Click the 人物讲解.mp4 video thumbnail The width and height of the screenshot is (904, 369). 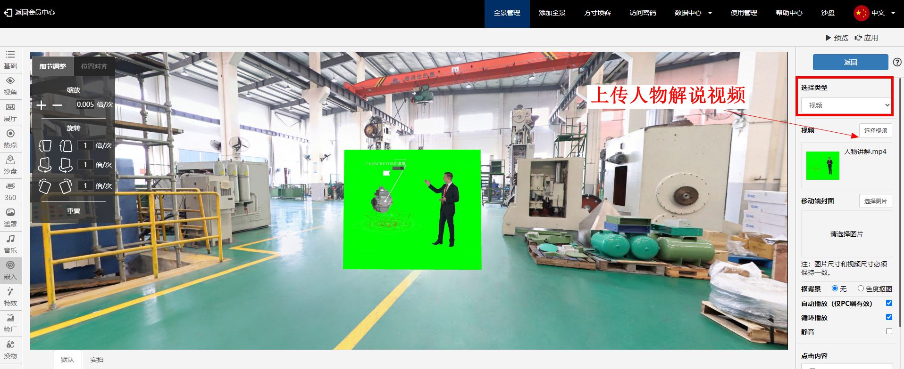pos(822,166)
